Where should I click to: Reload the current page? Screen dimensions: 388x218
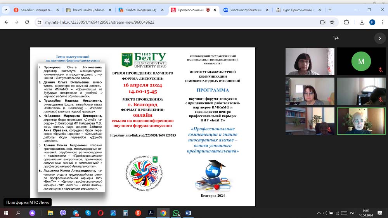(26, 22)
